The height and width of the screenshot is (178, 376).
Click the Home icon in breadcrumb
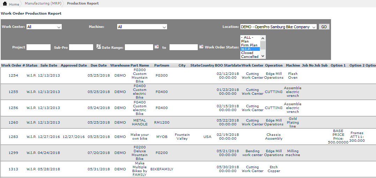click(x=5, y=4)
